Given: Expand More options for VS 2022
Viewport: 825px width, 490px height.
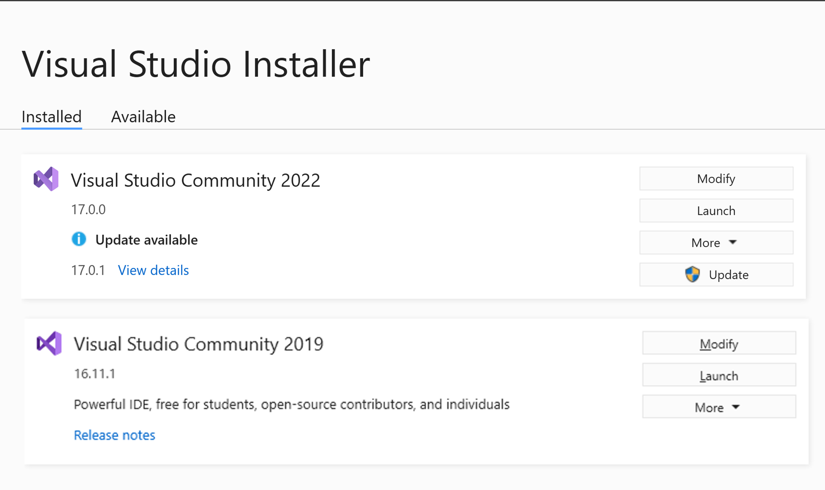Looking at the screenshot, I should point(715,242).
